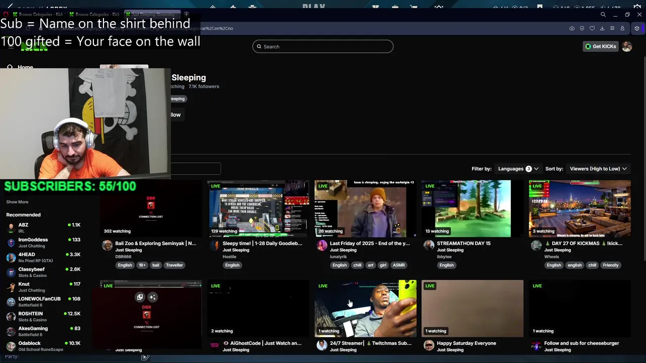Screen dimensions: 646x363
Task: Open ABZ recommended channel
Action: point(43,228)
